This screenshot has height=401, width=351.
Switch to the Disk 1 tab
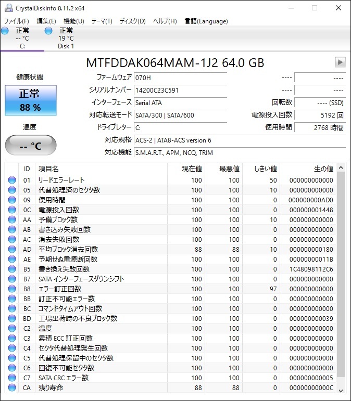pos(66,38)
